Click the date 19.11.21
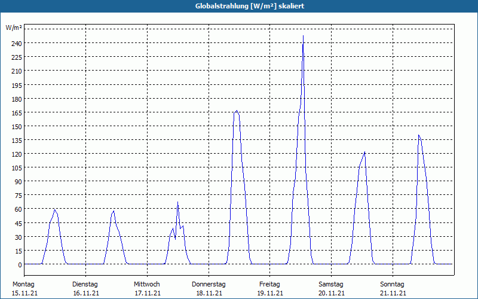Screen dimensions: 478x299 tap(270, 294)
